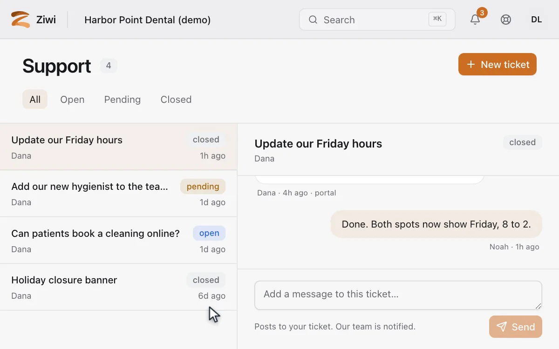Switch to the Closed tab

tap(176, 99)
